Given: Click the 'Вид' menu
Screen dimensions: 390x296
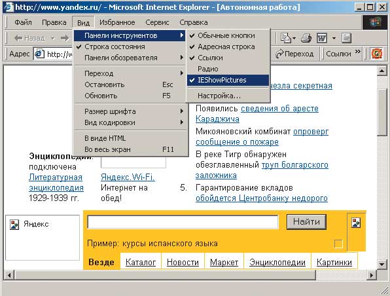Looking at the screenshot, I should pyautogui.click(x=83, y=23).
